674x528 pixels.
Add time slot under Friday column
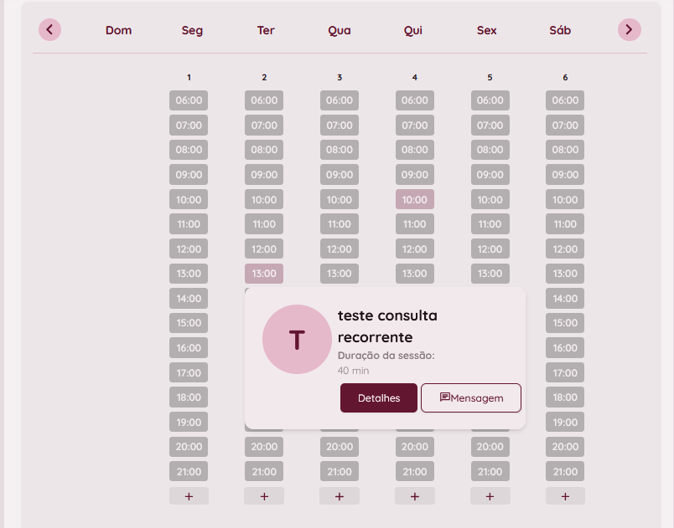490,496
